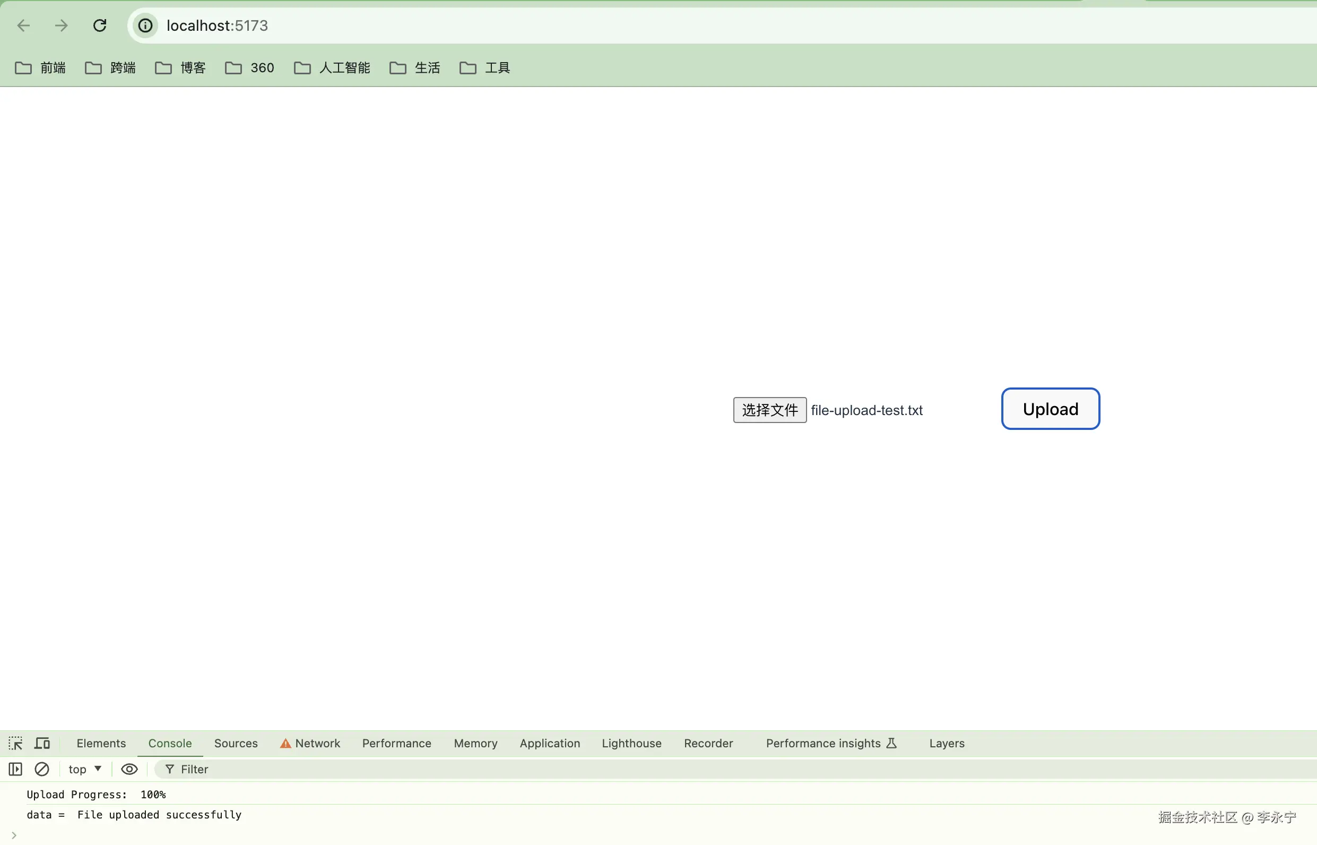
Task: Open the 工具 bookmarks folder
Action: pos(485,68)
